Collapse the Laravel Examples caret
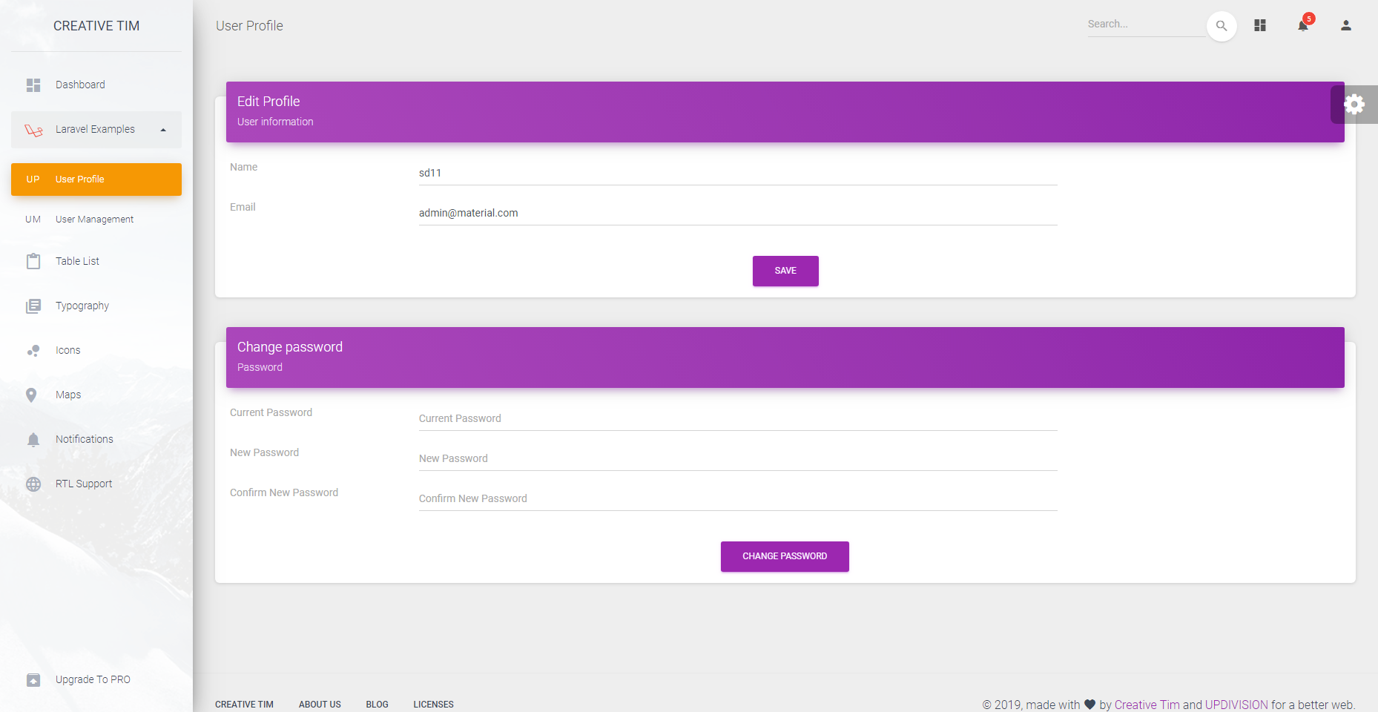This screenshot has height=712, width=1378. (x=163, y=130)
